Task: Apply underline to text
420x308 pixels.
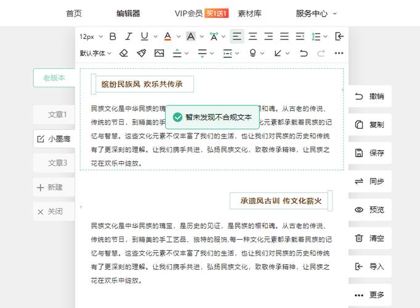Action: (x=144, y=36)
